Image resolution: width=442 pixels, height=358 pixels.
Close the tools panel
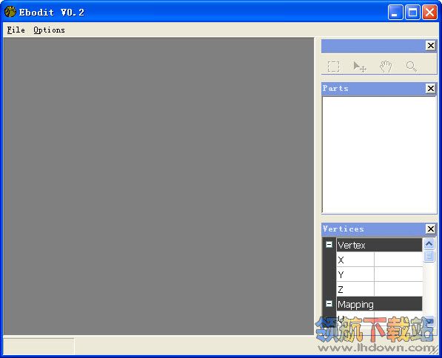point(431,46)
